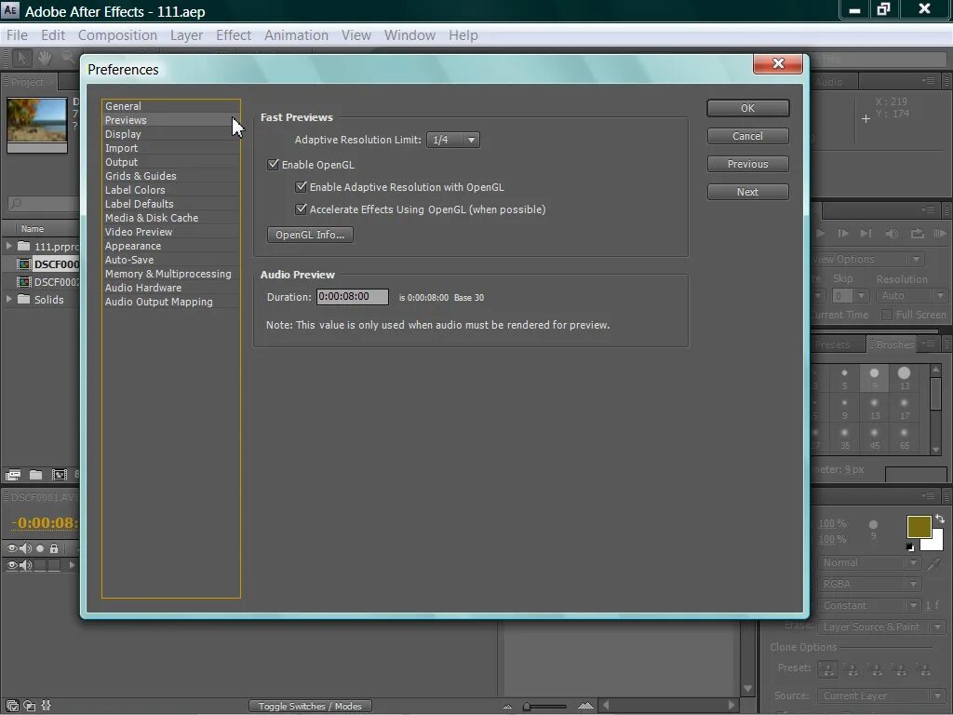Expand the Solids folder in Project panel
The width and height of the screenshot is (953, 715).
coord(8,299)
